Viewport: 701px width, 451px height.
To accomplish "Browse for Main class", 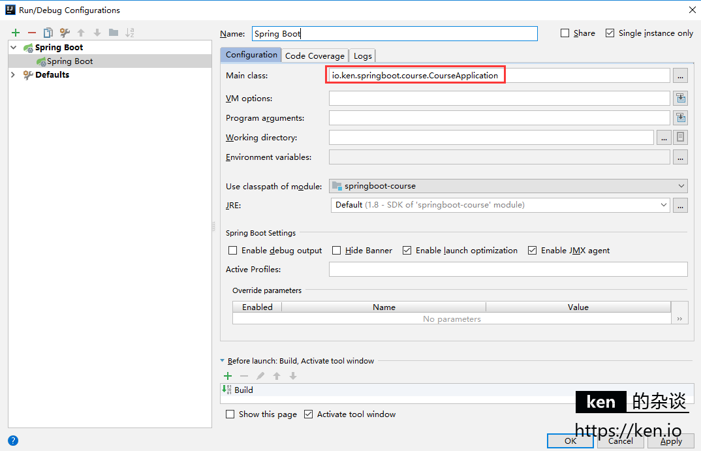I will pyautogui.click(x=680, y=76).
